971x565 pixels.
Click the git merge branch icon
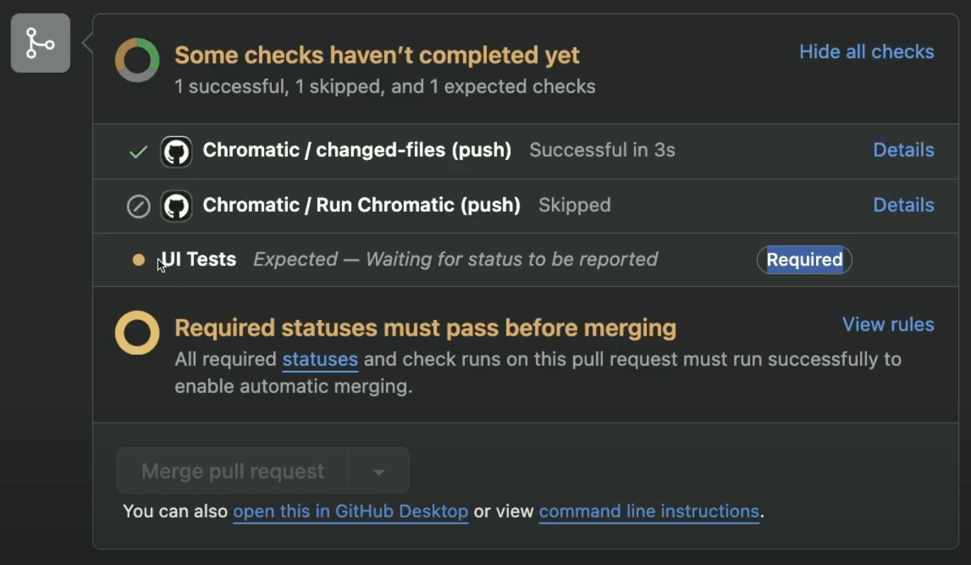(40, 43)
